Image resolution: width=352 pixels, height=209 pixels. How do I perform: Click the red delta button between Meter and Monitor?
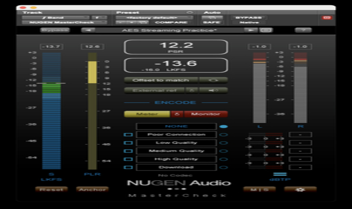[x=177, y=114]
